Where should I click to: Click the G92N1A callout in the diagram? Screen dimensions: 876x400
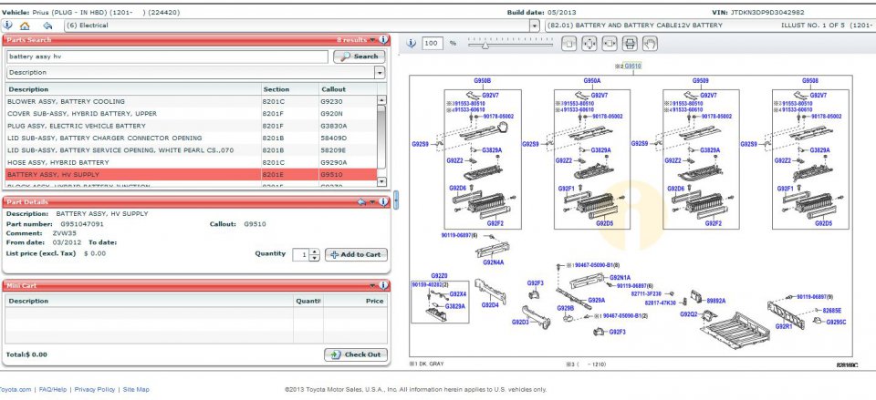coord(620,278)
